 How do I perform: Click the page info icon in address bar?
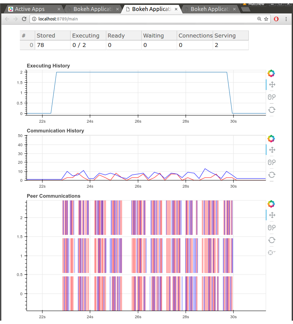[34, 19]
